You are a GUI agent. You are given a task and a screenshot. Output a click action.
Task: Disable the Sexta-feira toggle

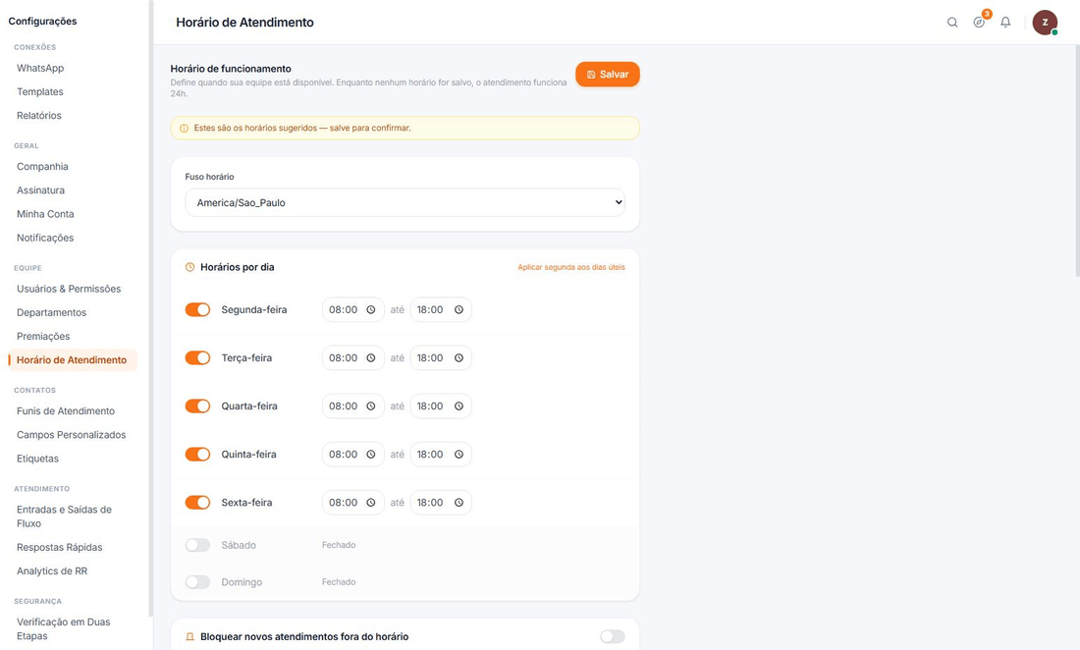(197, 503)
